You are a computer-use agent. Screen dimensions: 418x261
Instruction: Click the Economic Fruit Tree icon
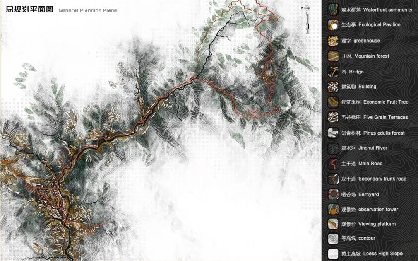pos(333,102)
